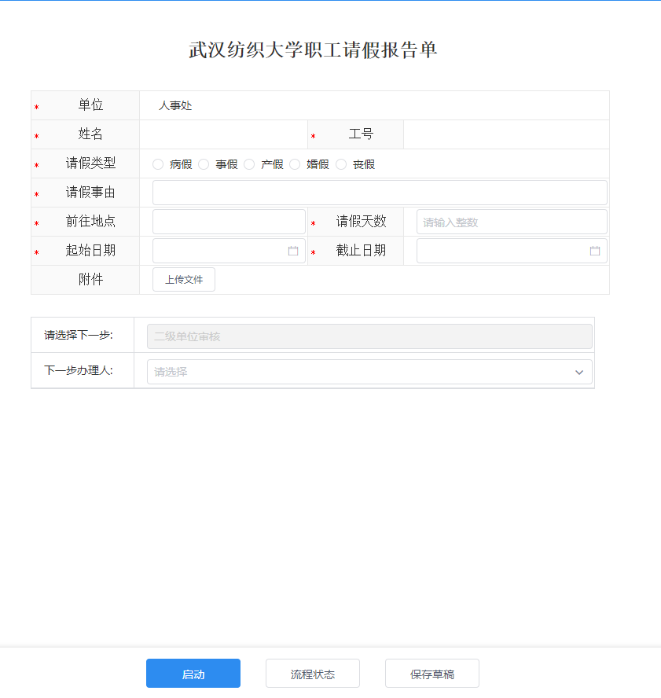Click the 请选择下一步 label

tap(79, 335)
